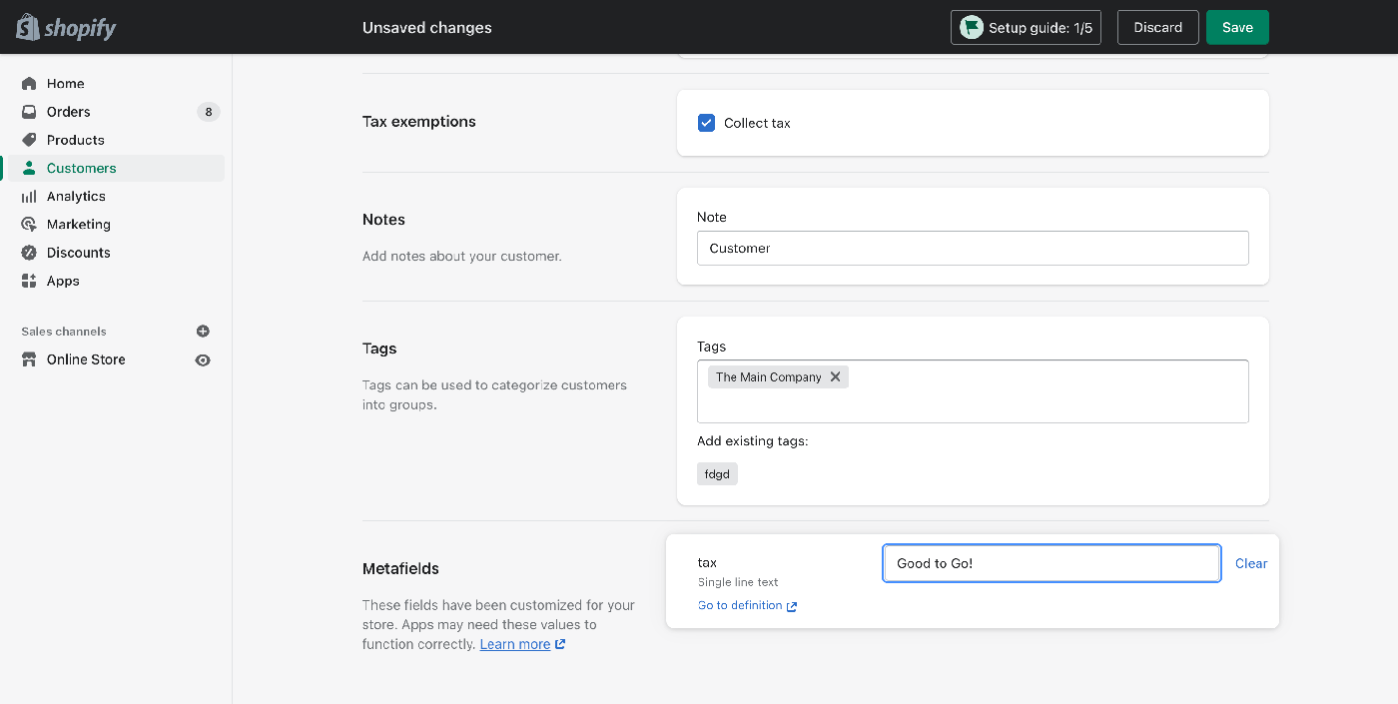Click the Add existing tags label

pos(752,440)
